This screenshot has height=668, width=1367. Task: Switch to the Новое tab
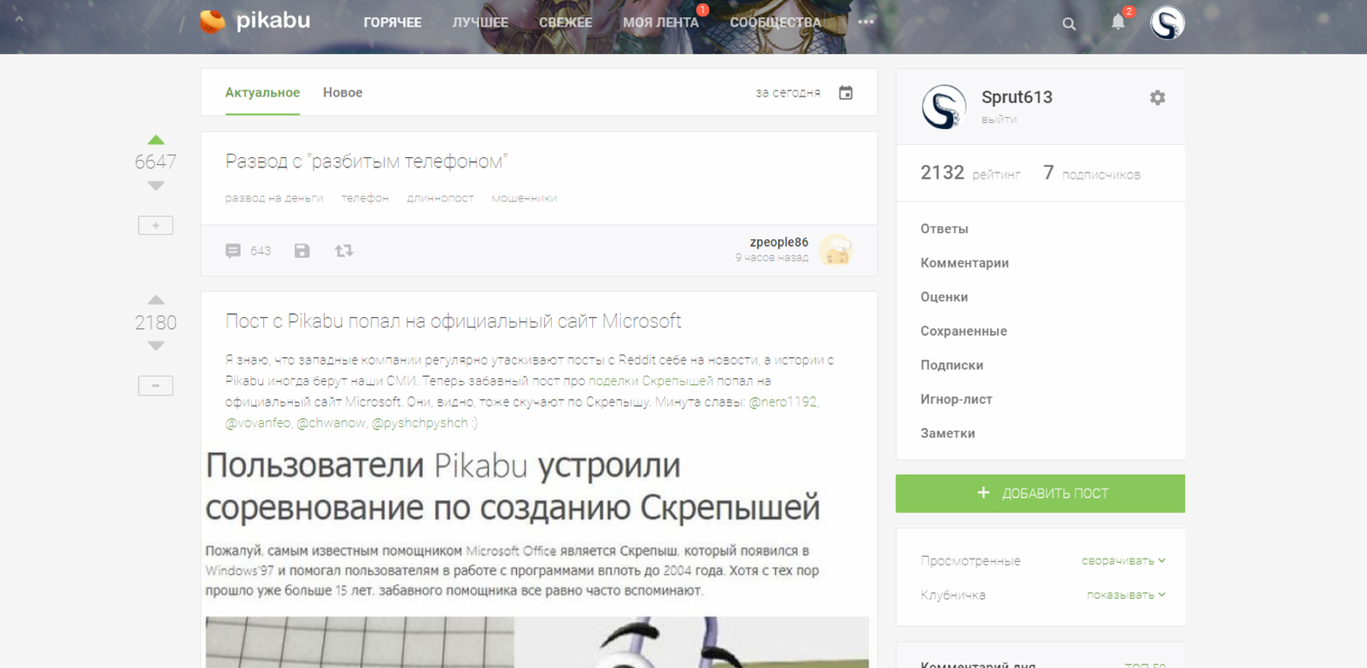(343, 92)
